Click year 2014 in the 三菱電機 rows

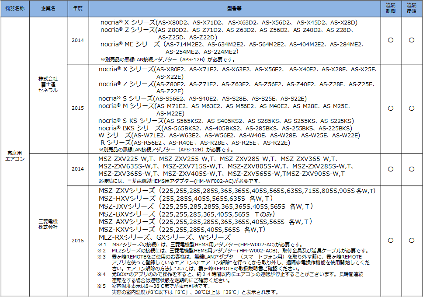[78, 169]
